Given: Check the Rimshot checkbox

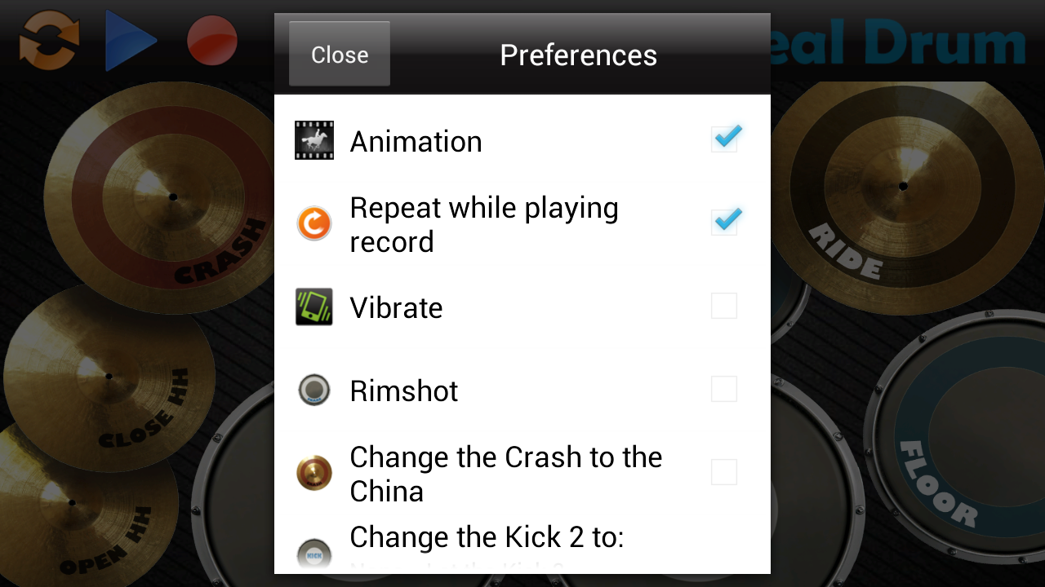Looking at the screenshot, I should pos(723,389).
